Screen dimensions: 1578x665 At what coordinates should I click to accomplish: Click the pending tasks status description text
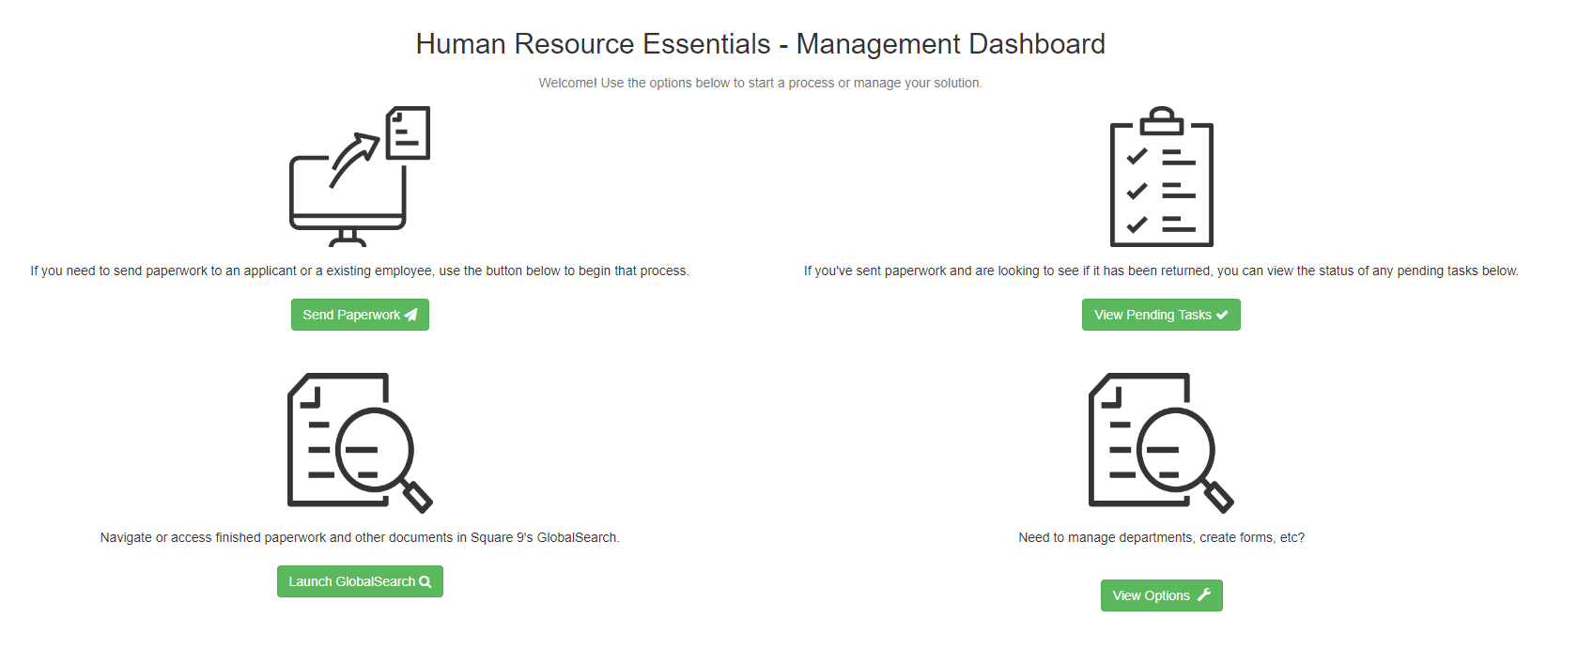(1161, 271)
